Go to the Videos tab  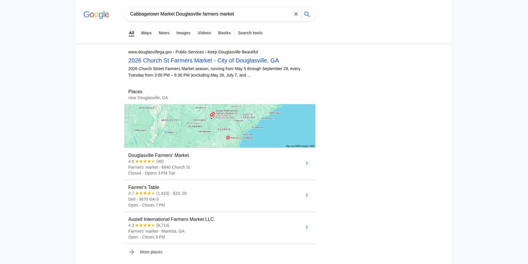(x=204, y=33)
